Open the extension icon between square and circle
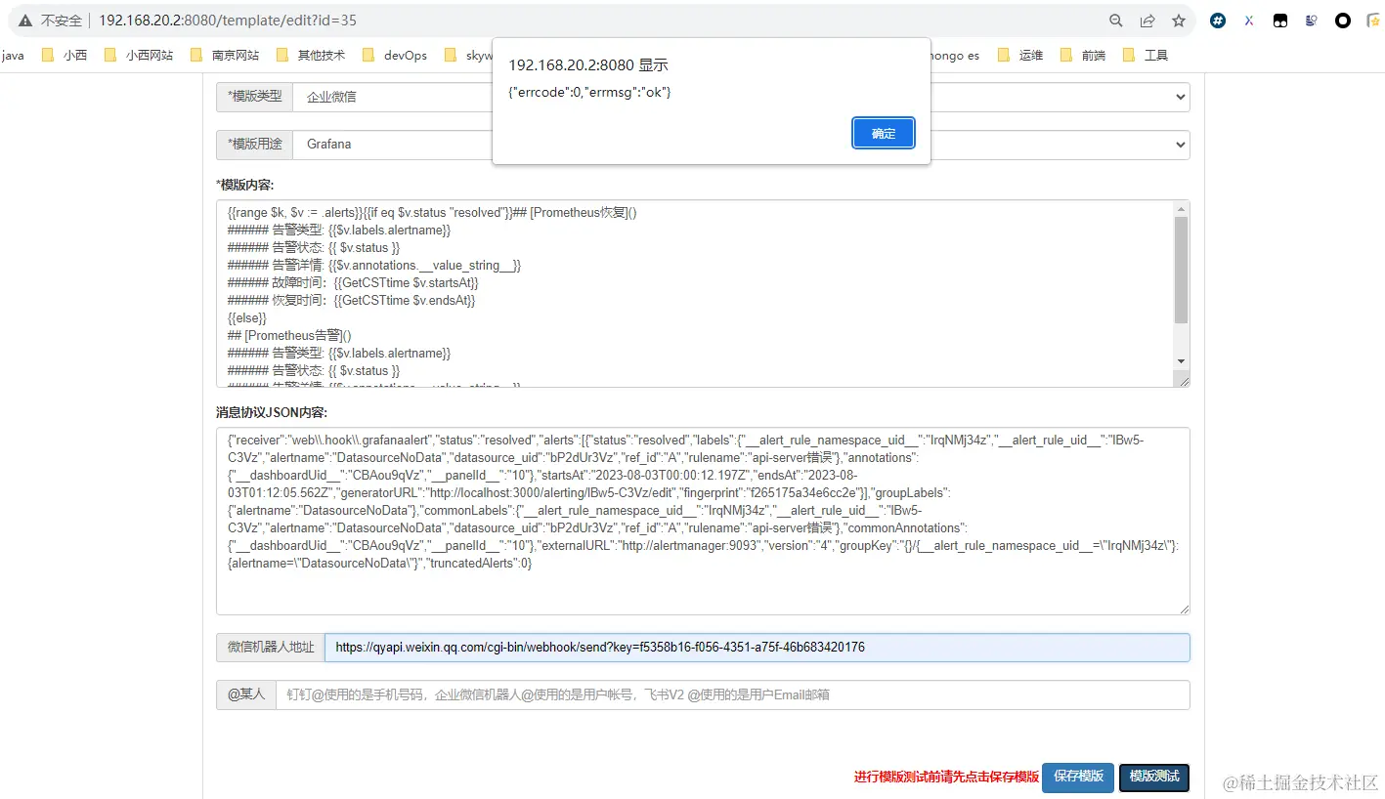1385x799 pixels. pyautogui.click(x=1312, y=21)
